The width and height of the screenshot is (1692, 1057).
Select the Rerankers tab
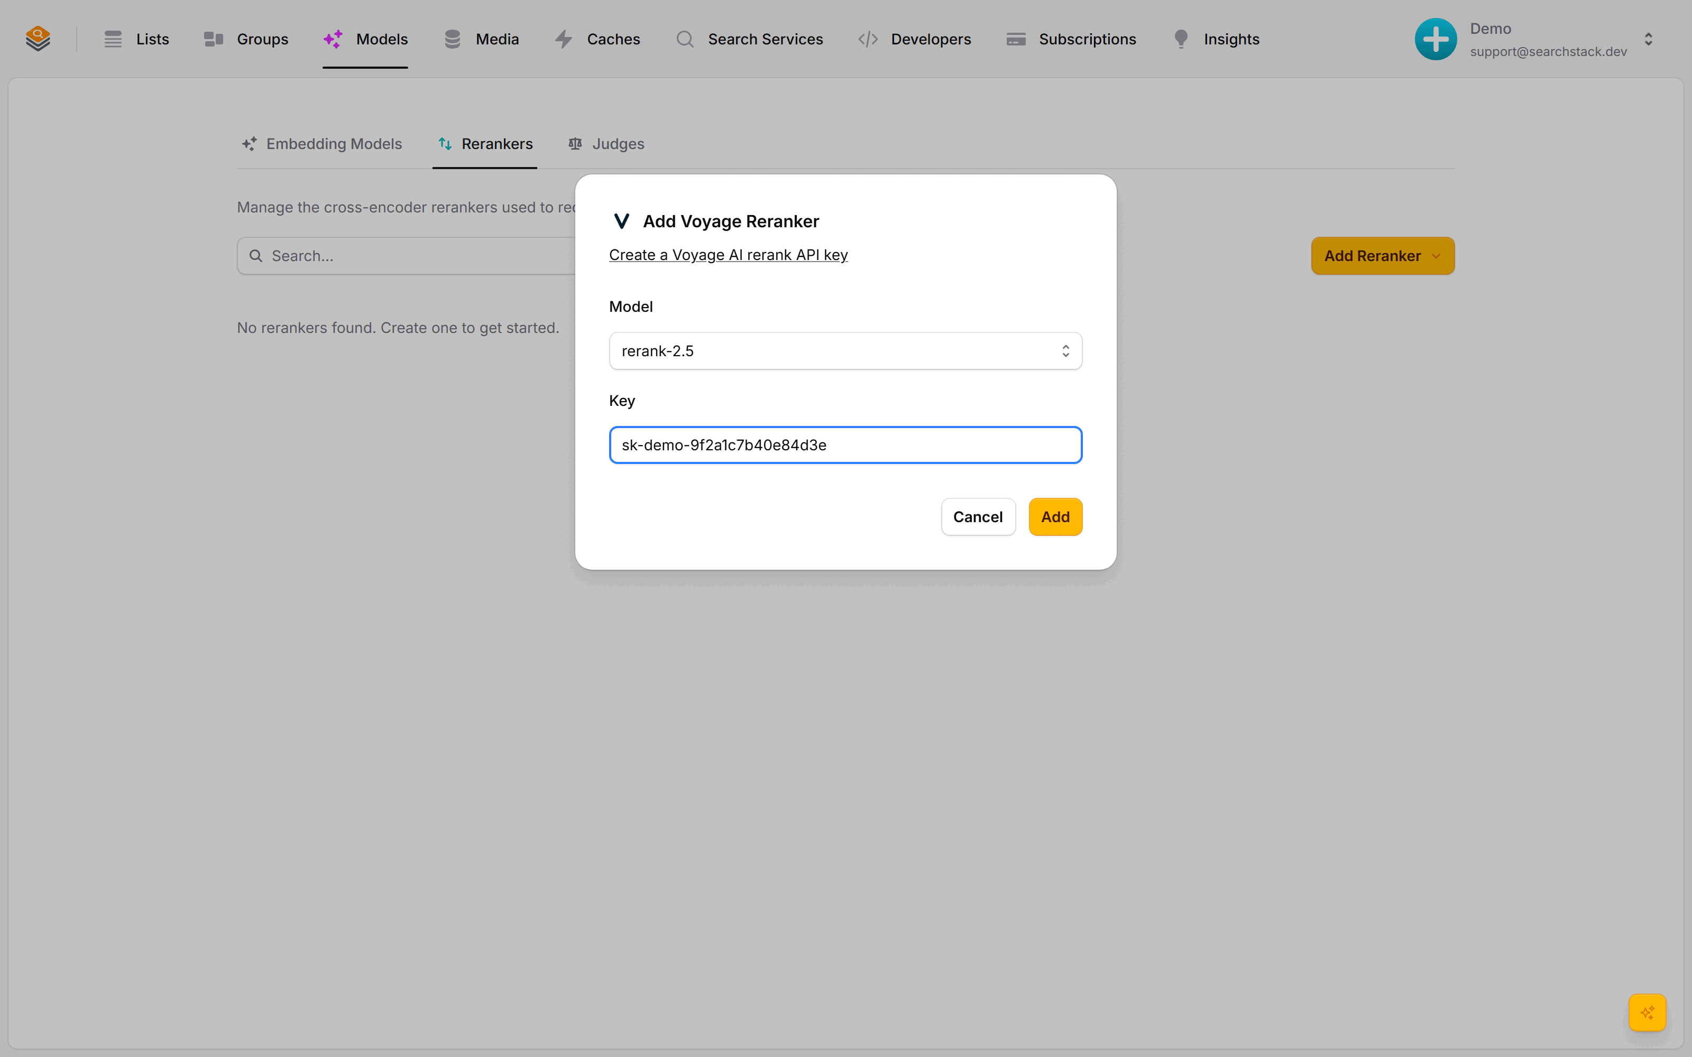point(484,144)
